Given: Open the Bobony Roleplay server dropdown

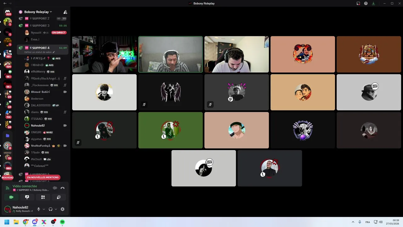Looking at the screenshot, I should point(38,12).
